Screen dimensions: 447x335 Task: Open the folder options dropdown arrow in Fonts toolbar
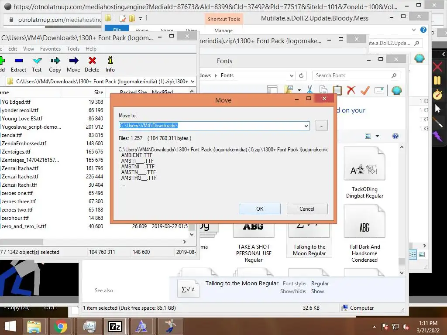(x=299, y=90)
